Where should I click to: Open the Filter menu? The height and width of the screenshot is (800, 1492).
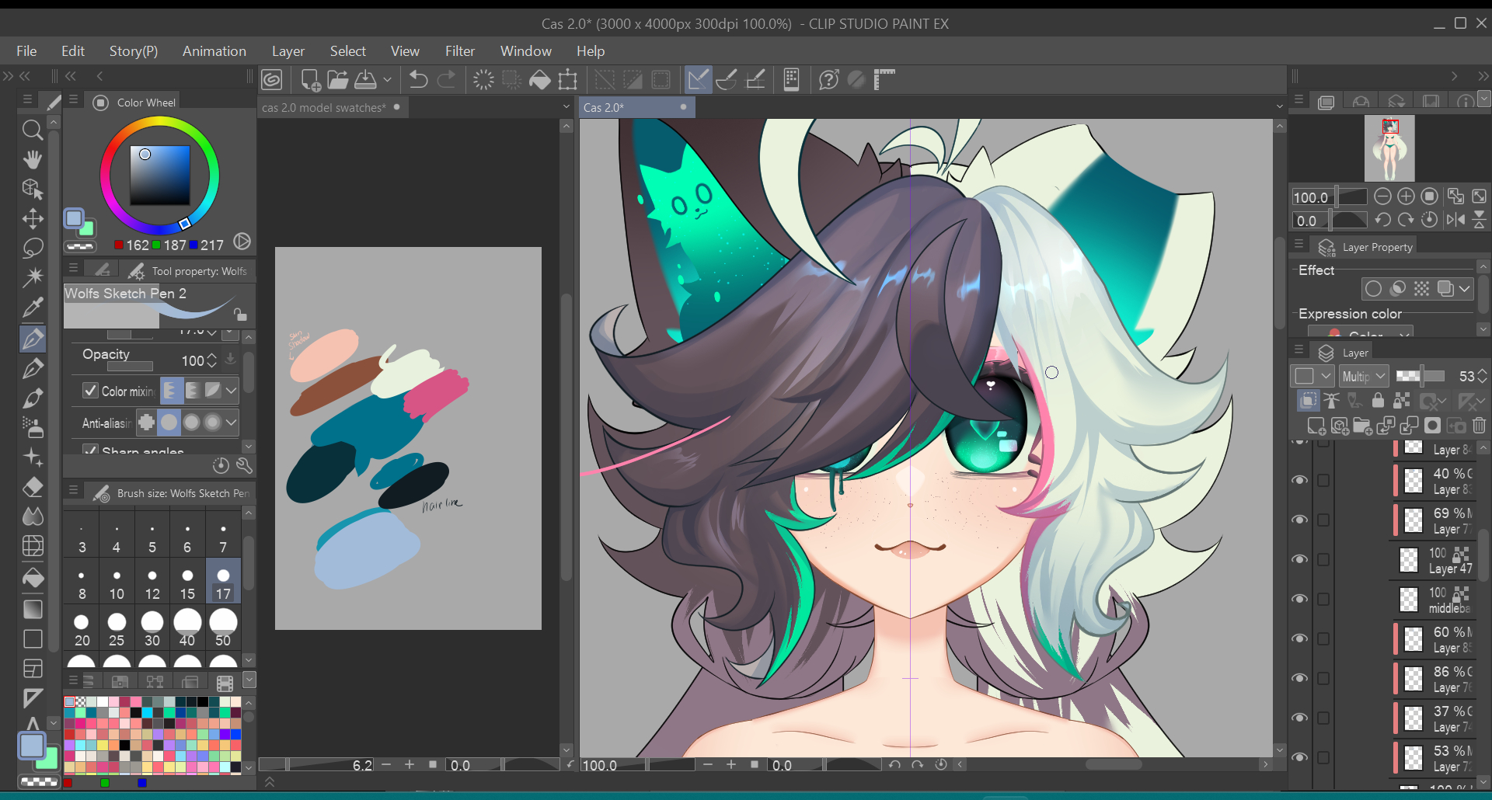click(x=459, y=51)
